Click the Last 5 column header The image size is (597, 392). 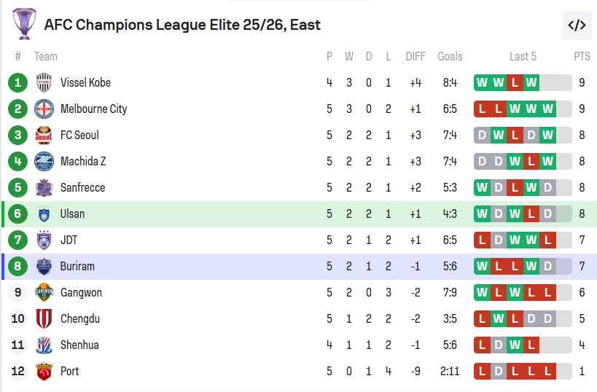[x=523, y=57]
